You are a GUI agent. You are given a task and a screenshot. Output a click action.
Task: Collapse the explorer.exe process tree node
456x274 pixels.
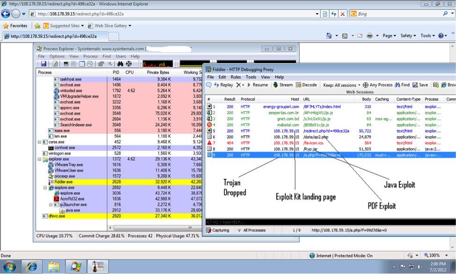[x=39, y=159]
